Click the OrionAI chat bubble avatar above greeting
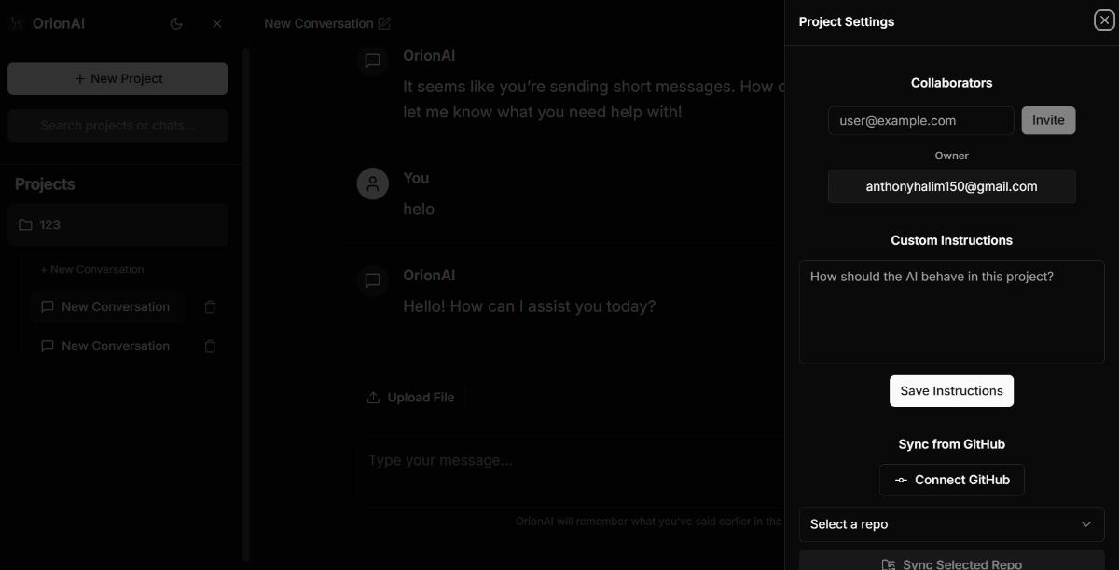Screen dimensions: 1119x570 [x=373, y=280]
